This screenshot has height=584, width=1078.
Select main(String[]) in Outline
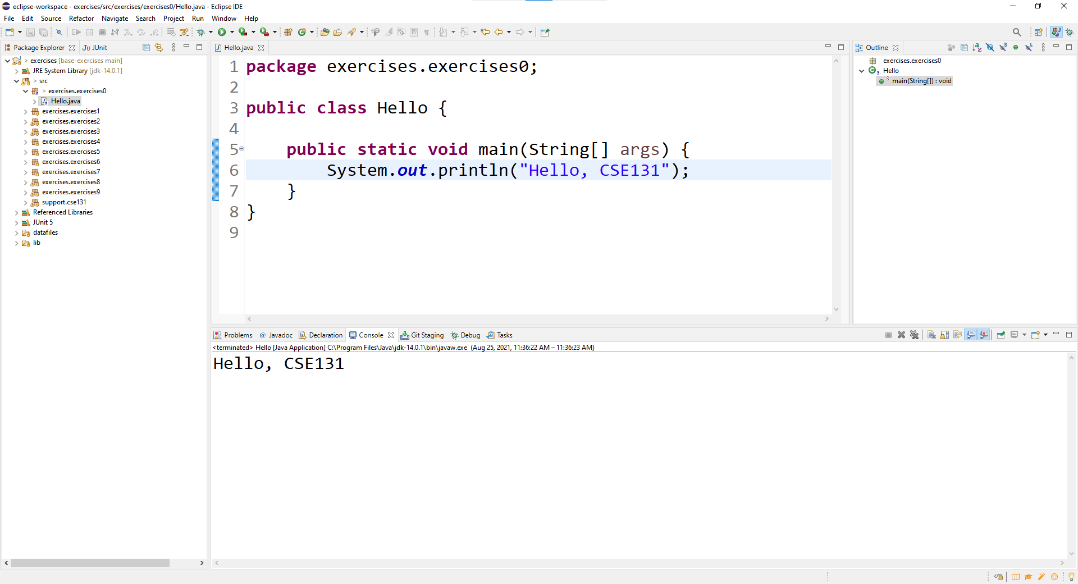tap(916, 81)
